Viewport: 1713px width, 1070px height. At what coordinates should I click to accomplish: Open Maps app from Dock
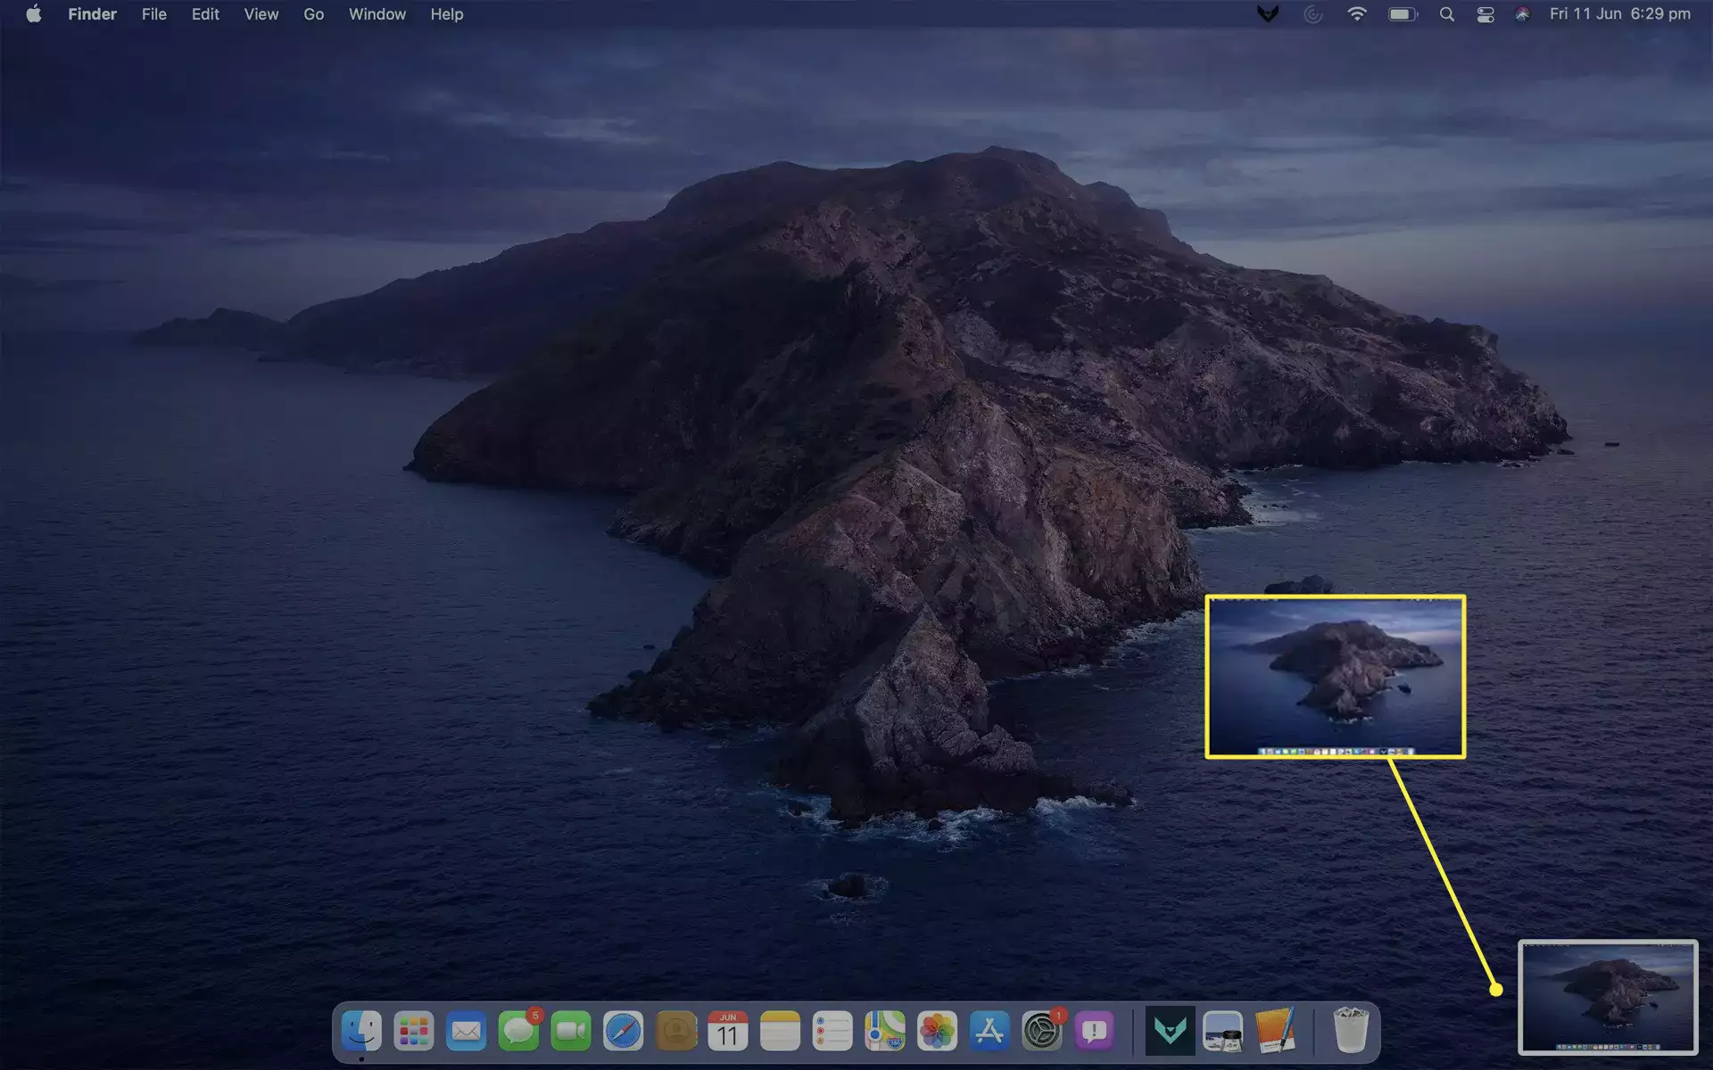885,1032
